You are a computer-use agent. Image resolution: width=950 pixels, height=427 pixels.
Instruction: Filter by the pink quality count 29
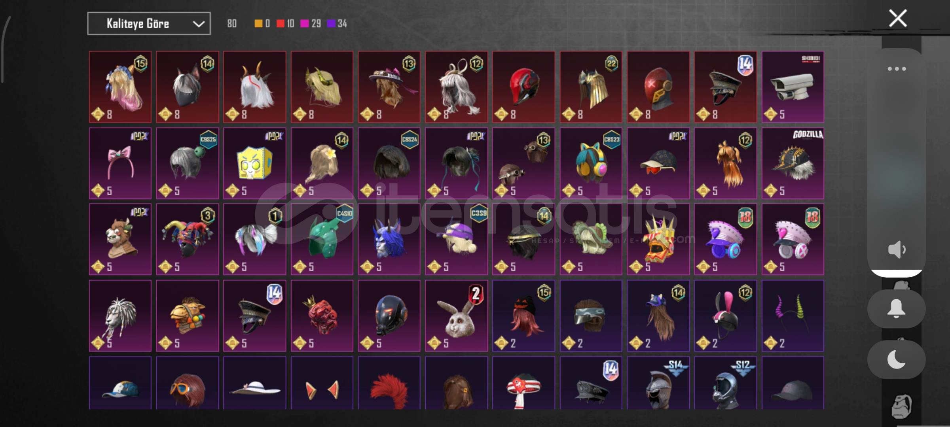coord(311,24)
